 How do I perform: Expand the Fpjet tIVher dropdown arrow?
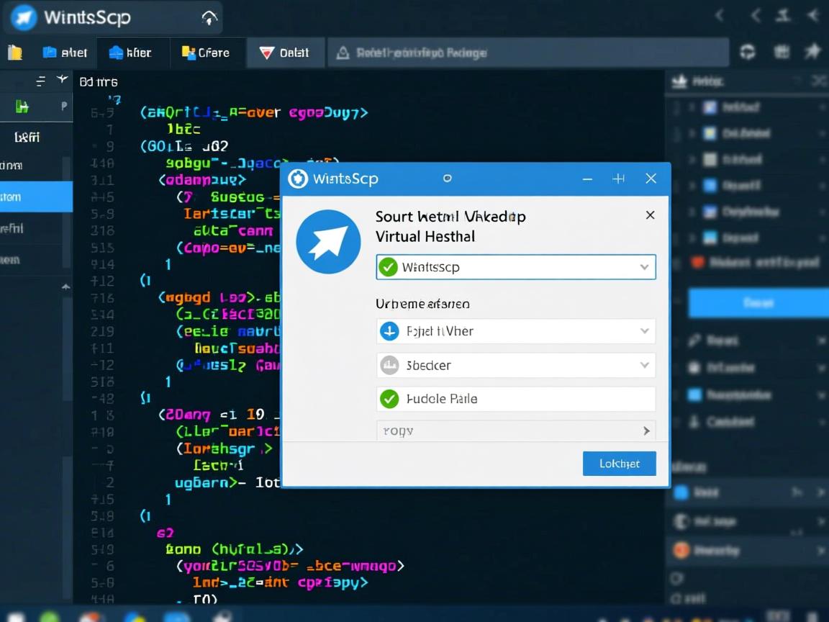[644, 331]
